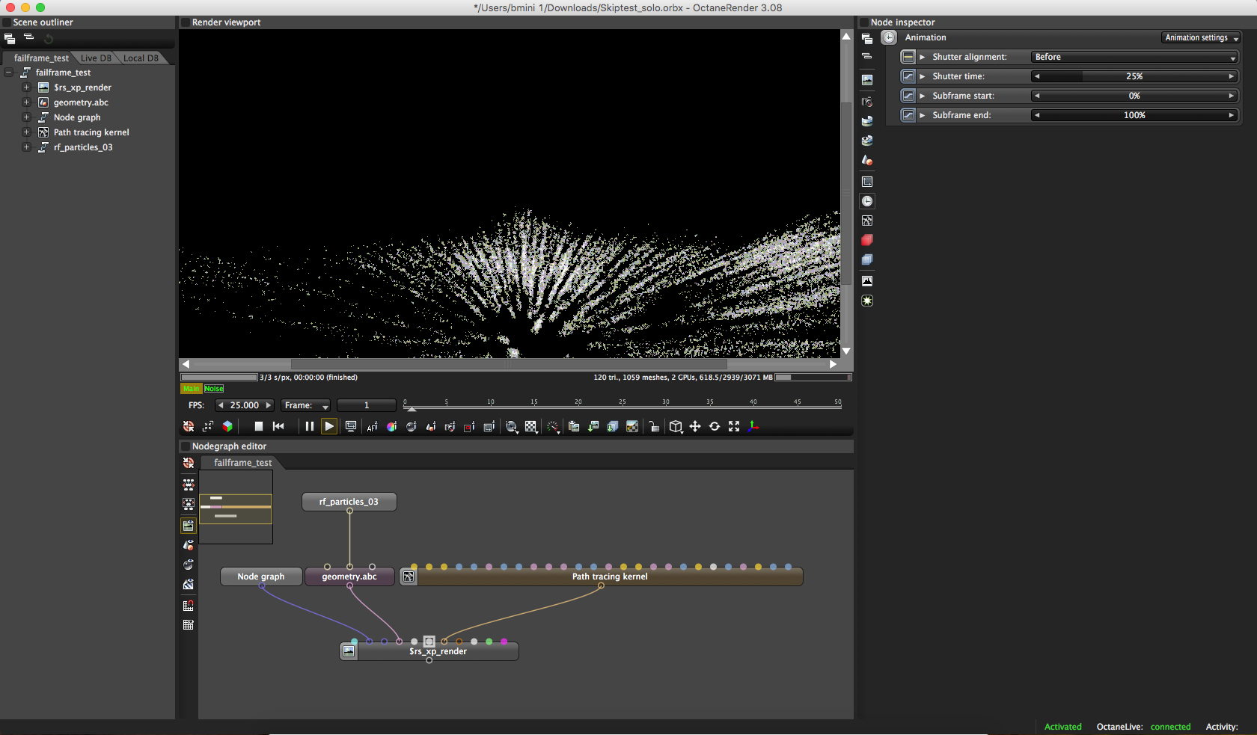Click the nodegraph minimap thumbnail
This screenshot has height=735, width=1257.
tap(236, 507)
